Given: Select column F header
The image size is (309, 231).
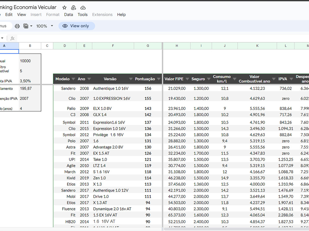Looking at the screenshot, I should click(113, 46).
